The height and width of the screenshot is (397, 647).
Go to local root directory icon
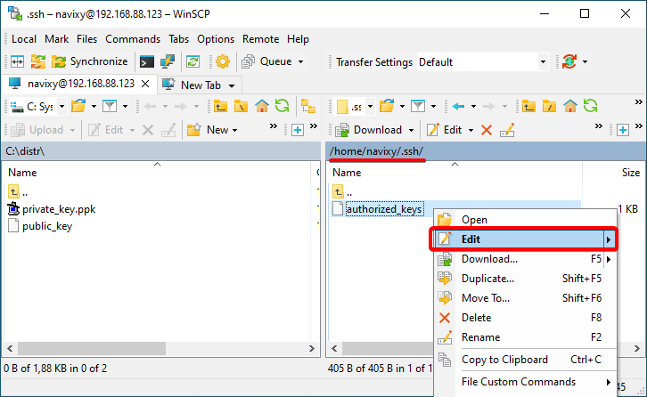pos(241,106)
